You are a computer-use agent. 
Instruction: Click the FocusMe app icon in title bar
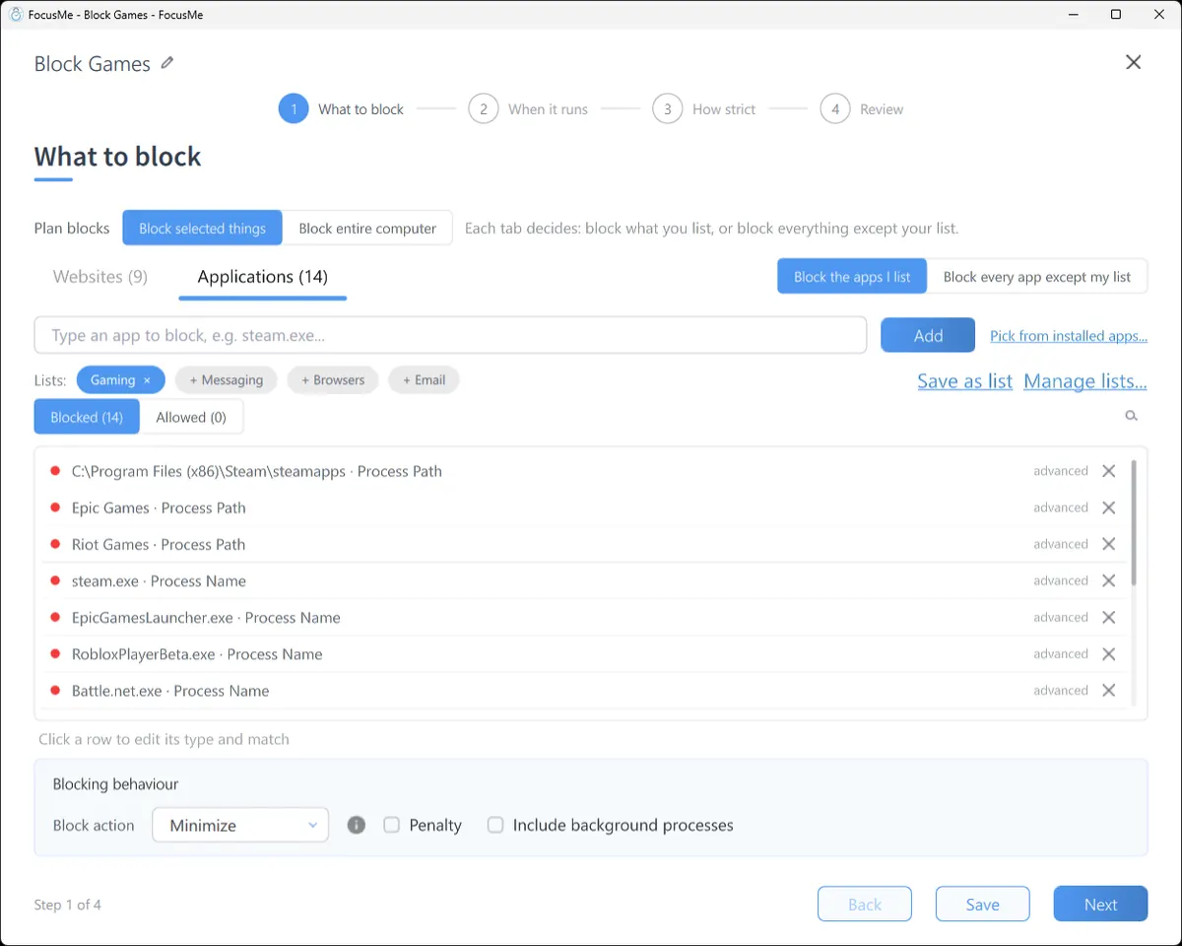click(x=16, y=14)
